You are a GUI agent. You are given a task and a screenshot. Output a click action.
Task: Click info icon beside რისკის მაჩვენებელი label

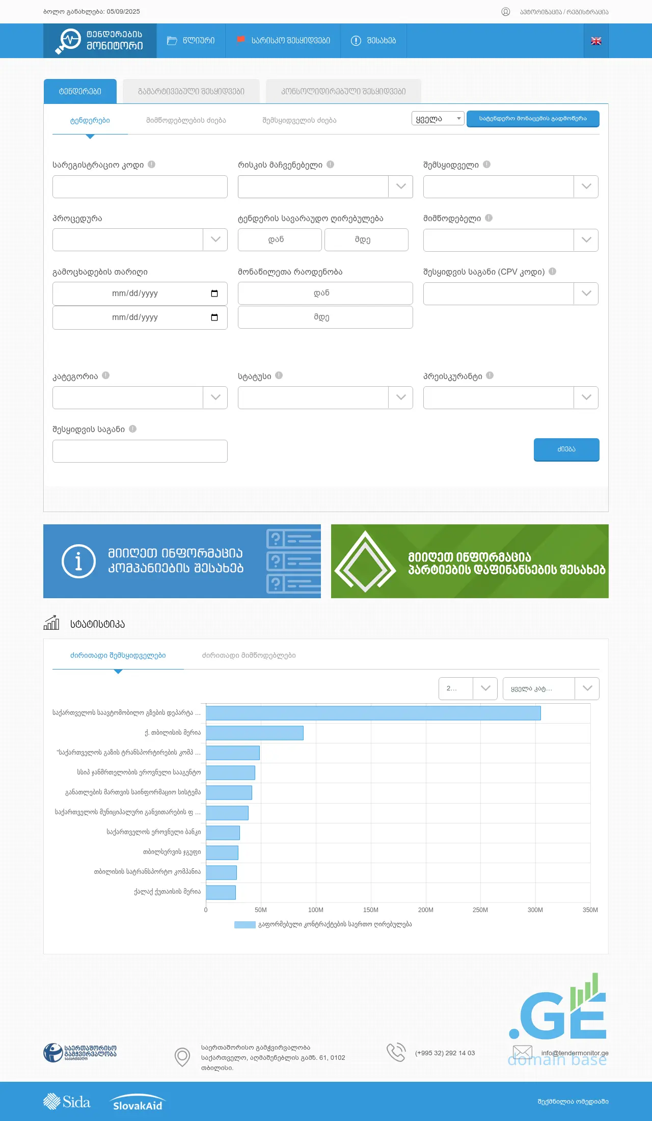point(331,165)
